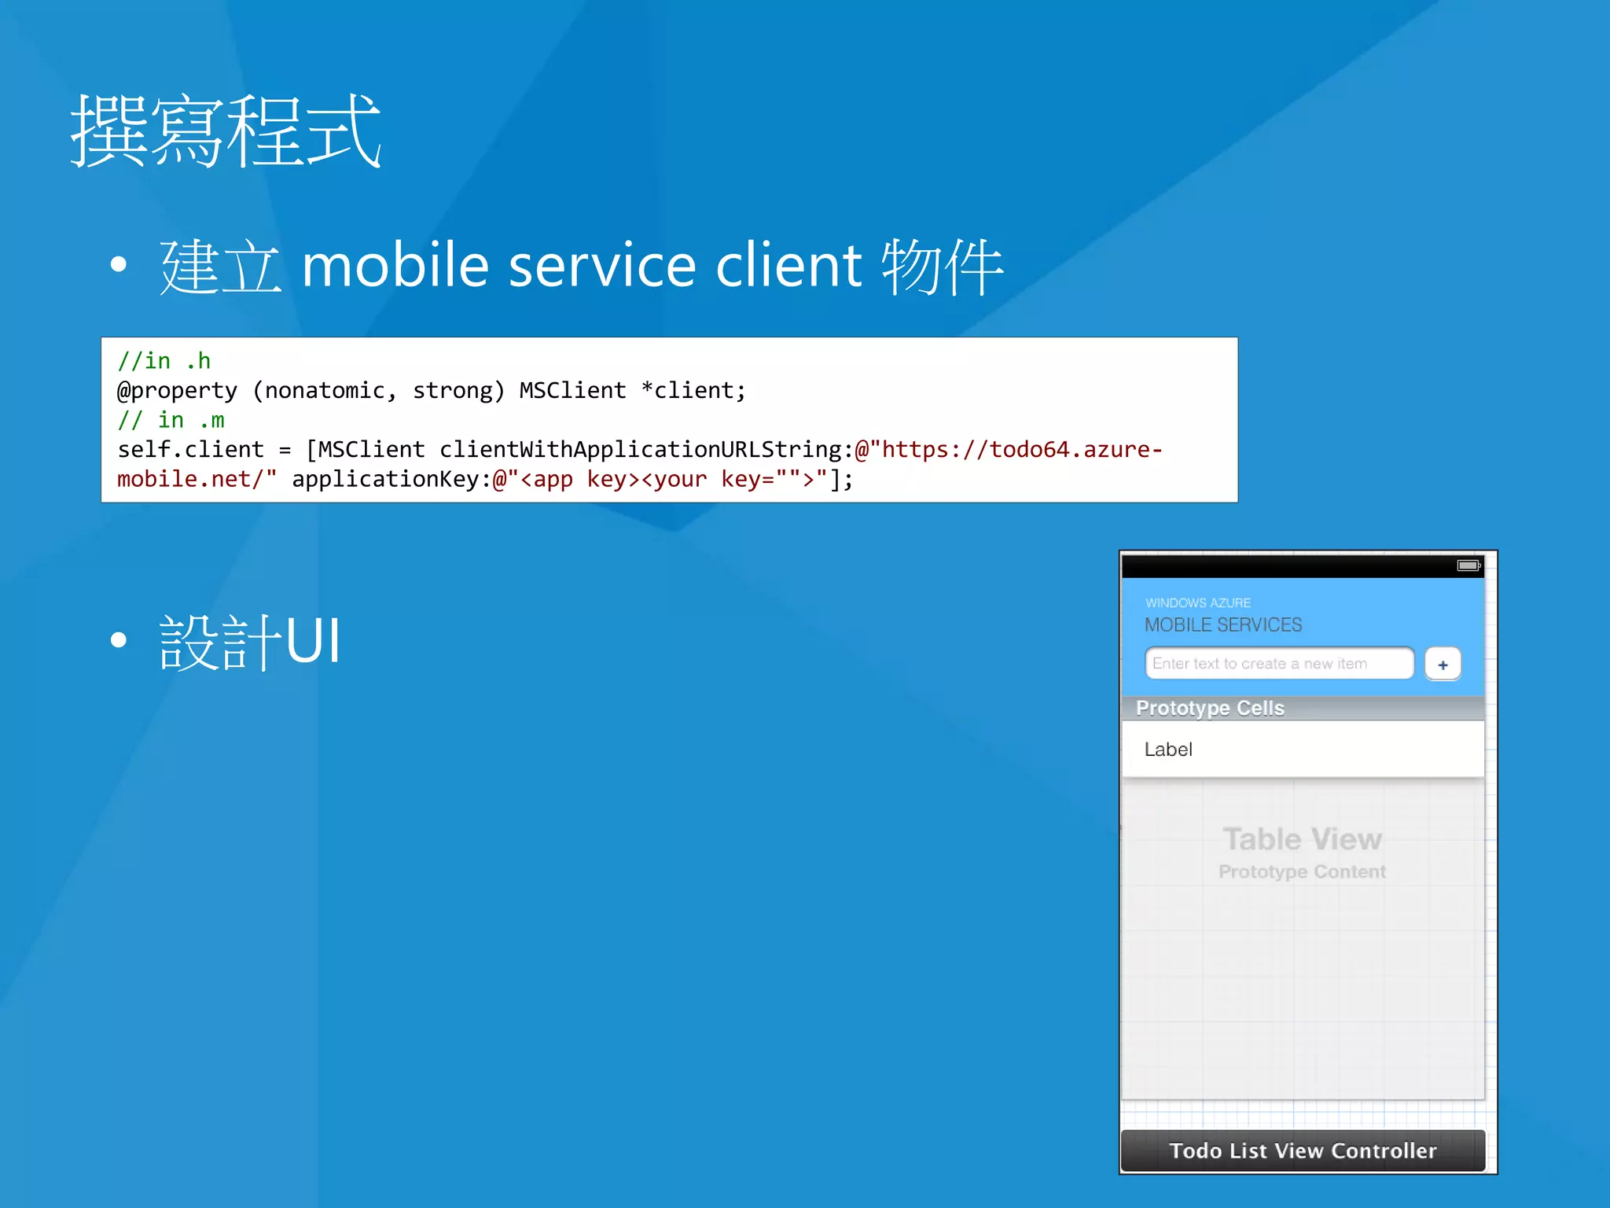Click the 'Enter text to create a new item' field

[x=1279, y=663]
